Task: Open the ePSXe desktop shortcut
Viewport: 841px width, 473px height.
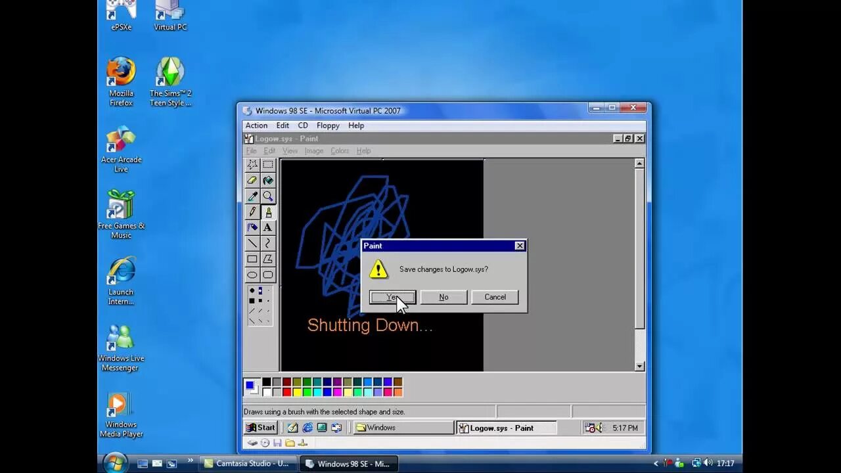Action: (x=121, y=16)
